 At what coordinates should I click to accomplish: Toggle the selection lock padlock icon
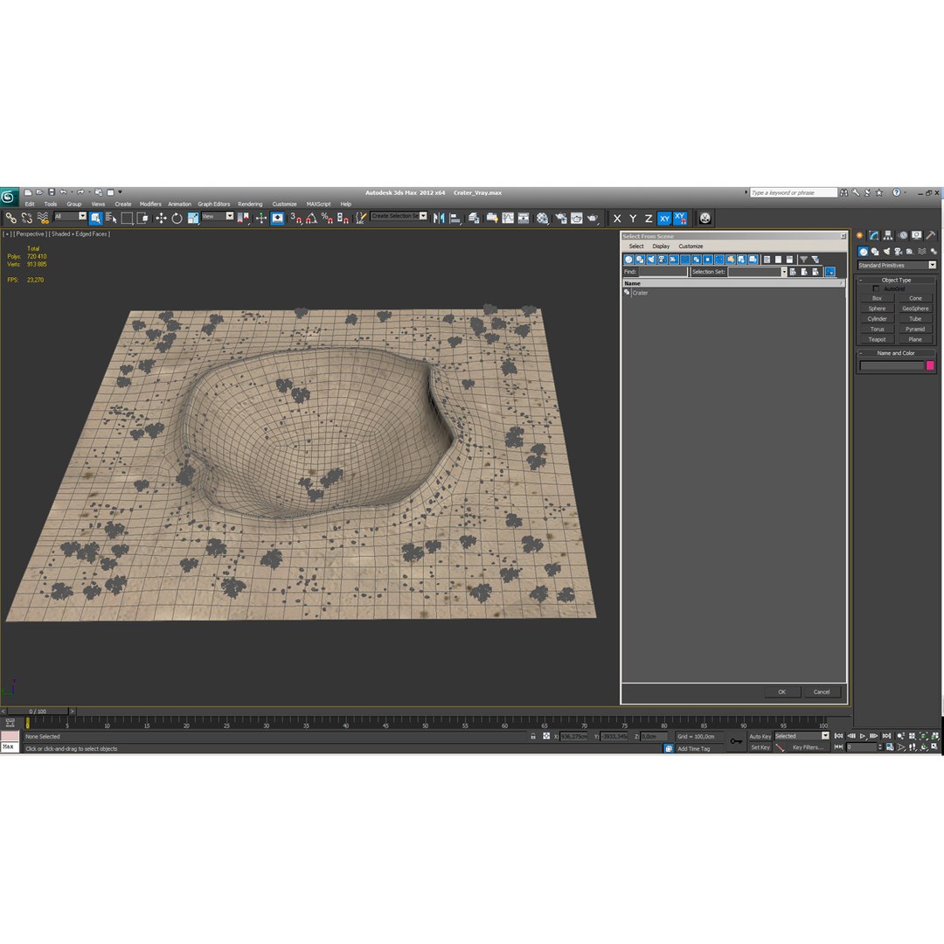click(533, 736)
